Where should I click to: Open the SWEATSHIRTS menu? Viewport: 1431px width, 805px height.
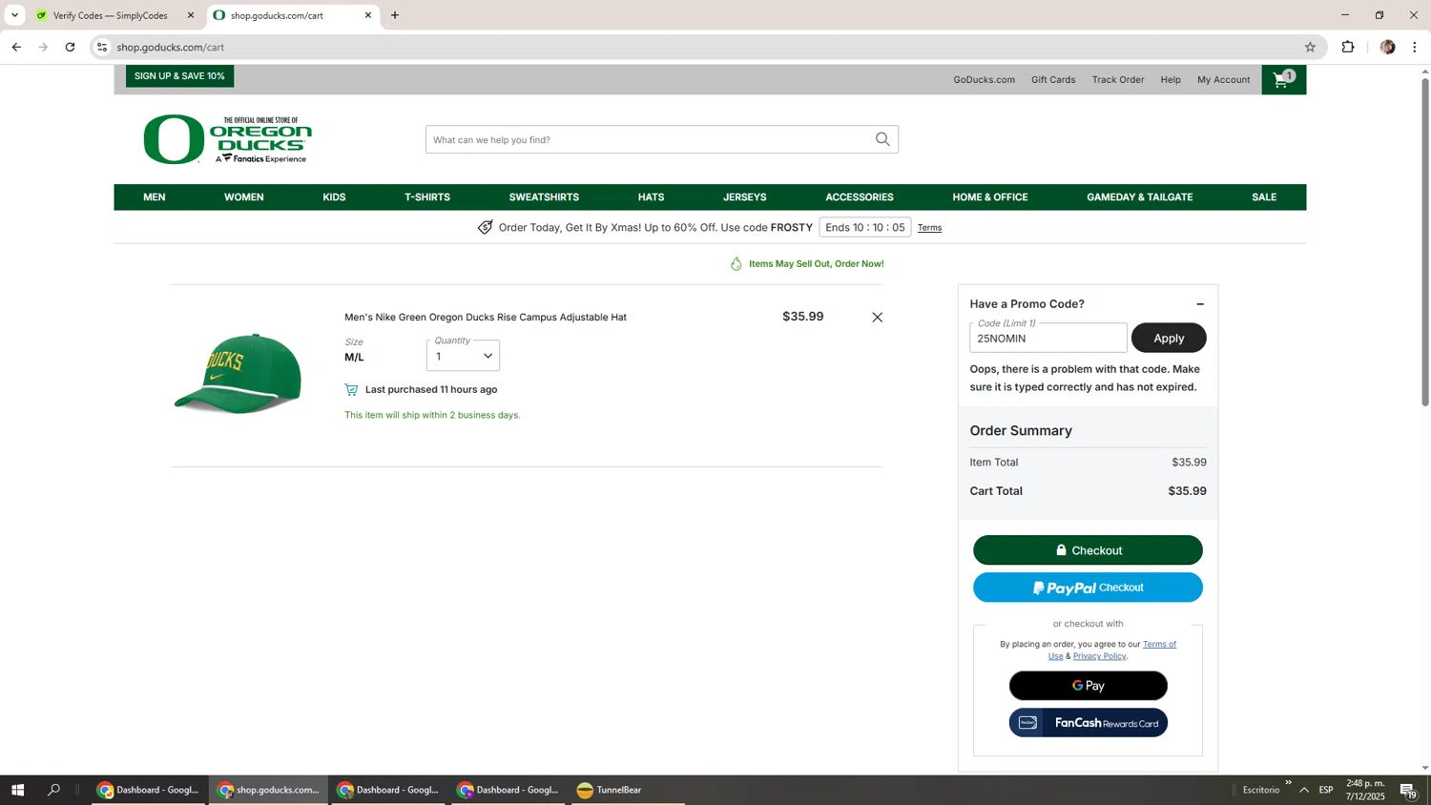click(544, 197)
